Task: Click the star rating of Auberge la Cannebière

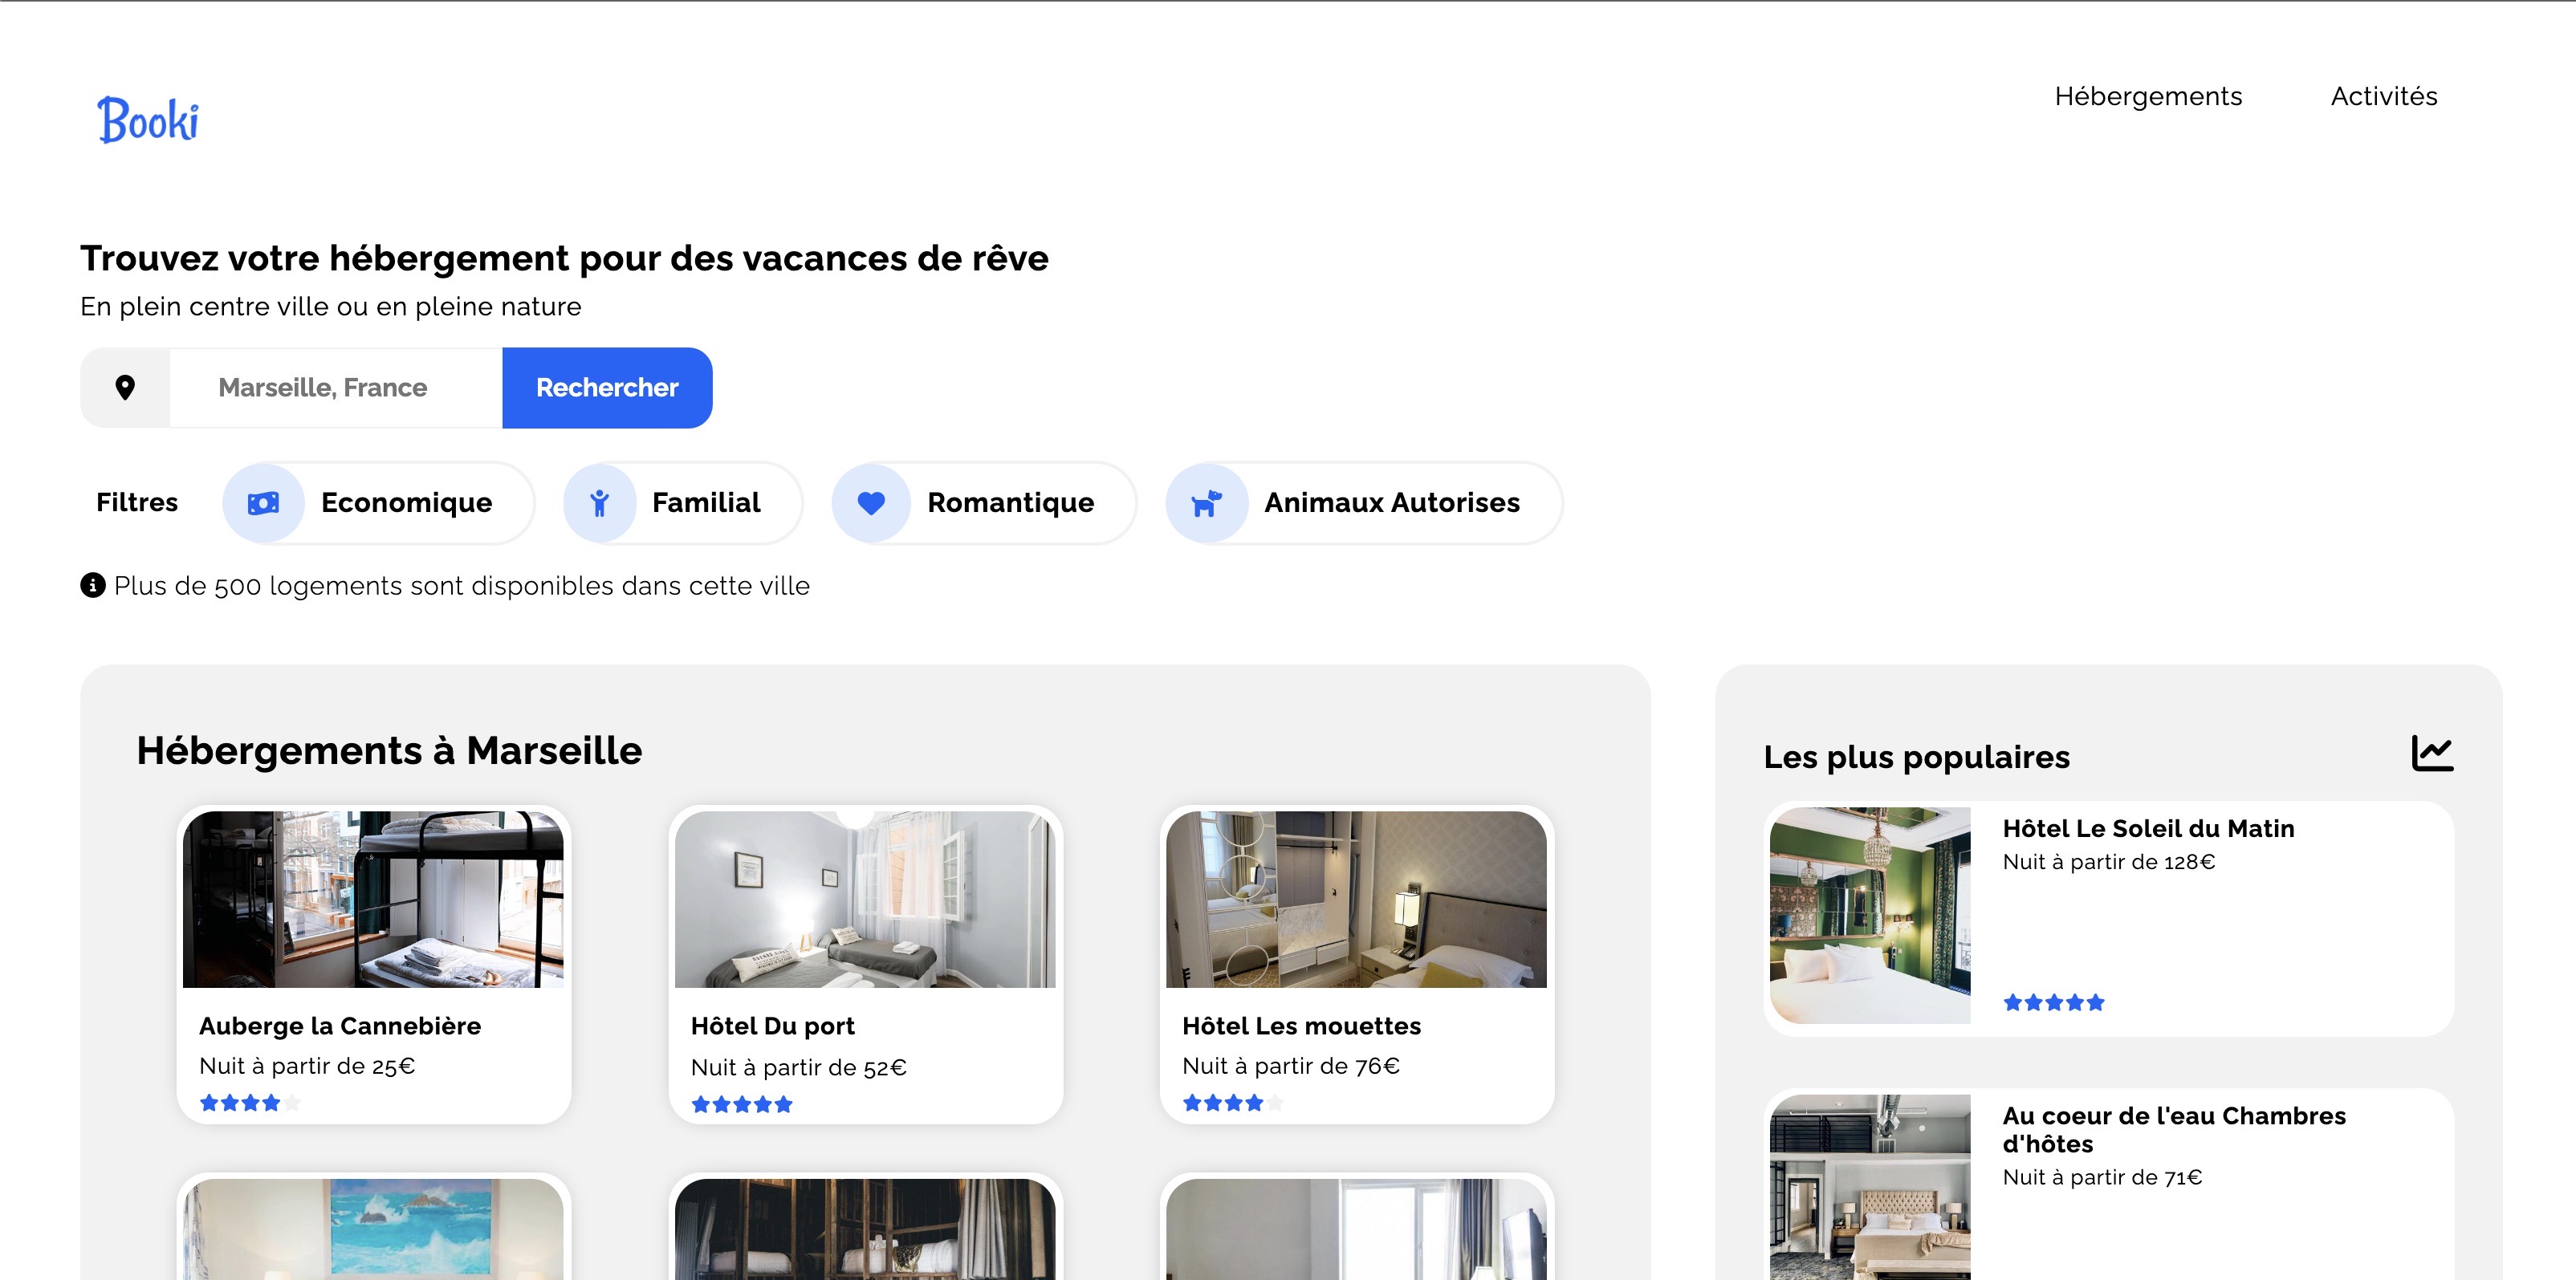Action: [250, 1103]
